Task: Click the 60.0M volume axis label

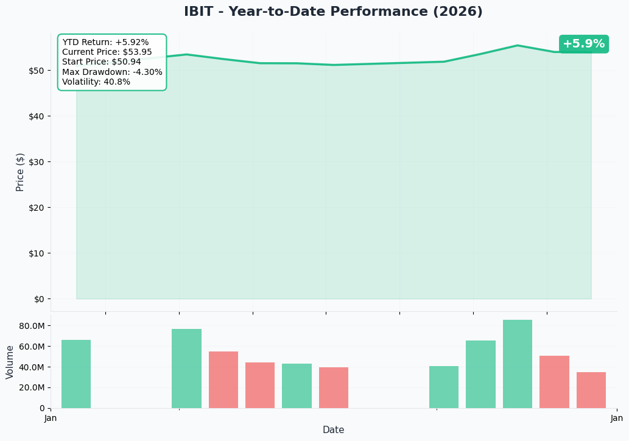Action: [32, 347]
